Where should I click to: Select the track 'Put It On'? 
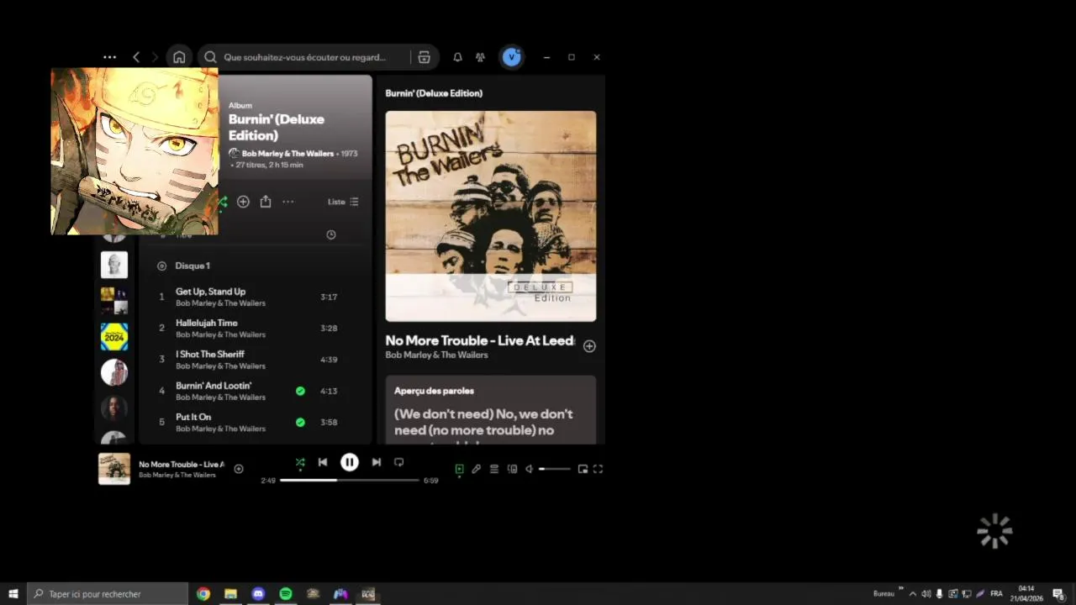pos(193,417)
